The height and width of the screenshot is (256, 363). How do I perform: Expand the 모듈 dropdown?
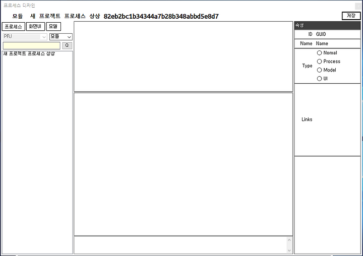click(x=61, y=37)
